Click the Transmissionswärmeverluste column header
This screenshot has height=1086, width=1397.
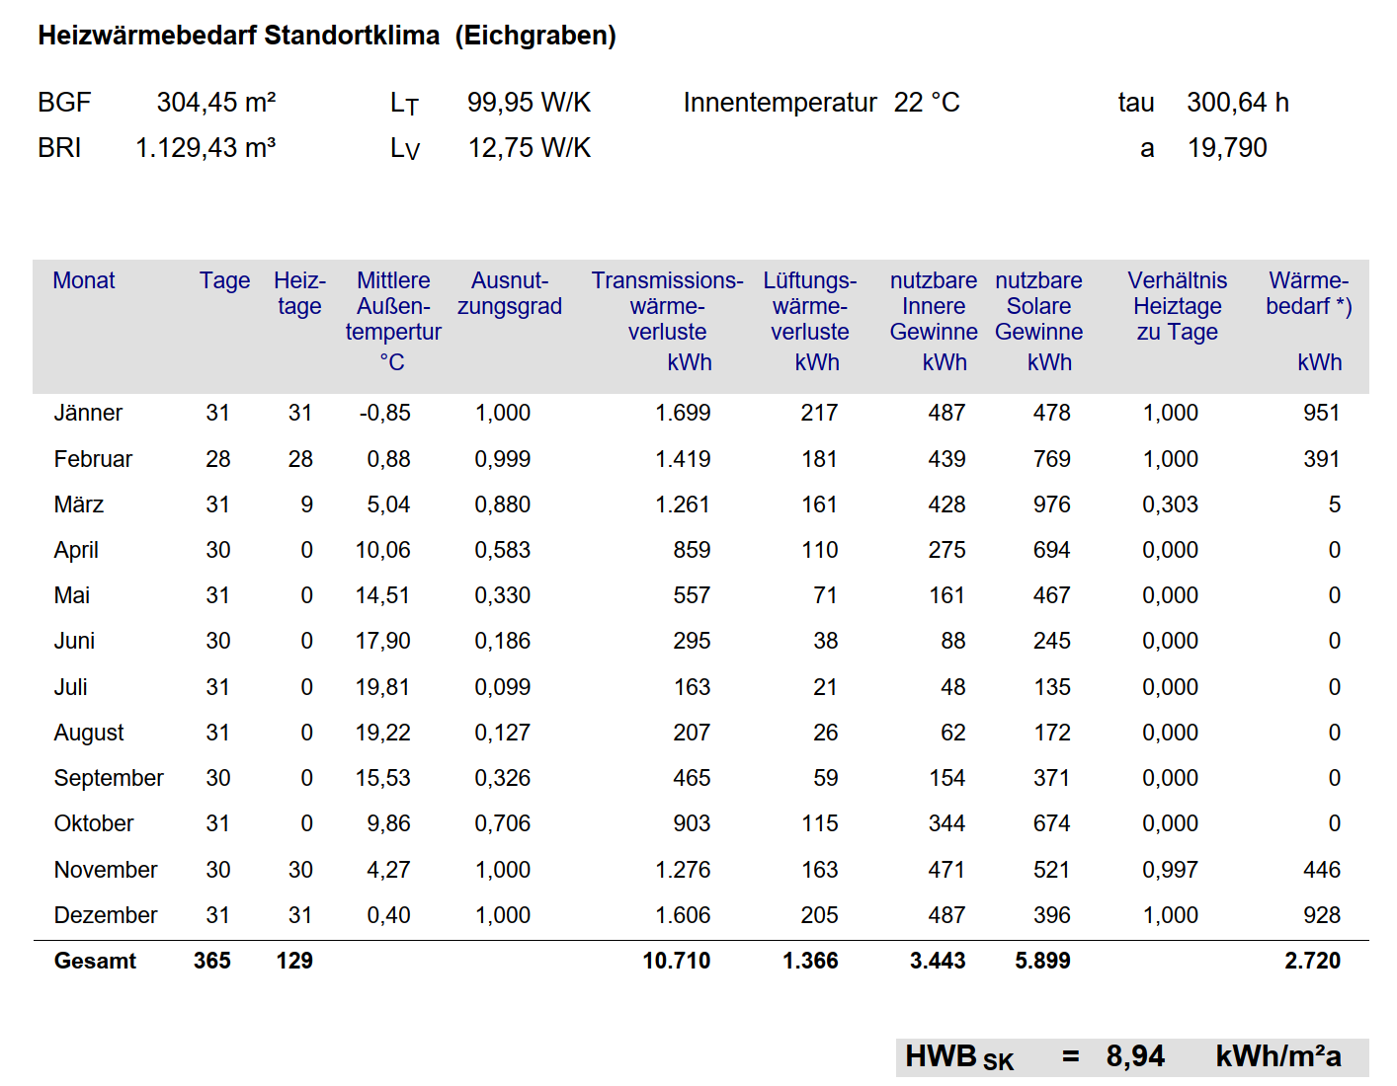(x=667, y=321)
